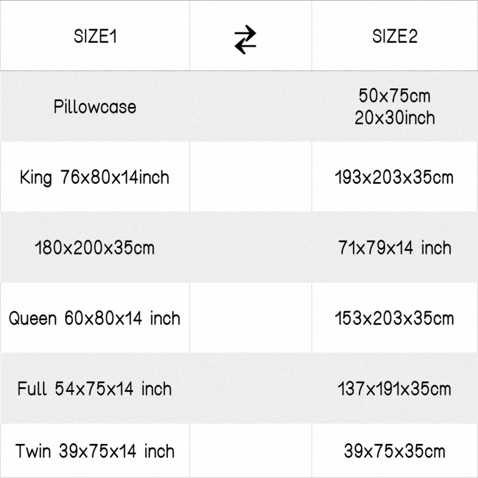The image size is (478, 478).
Task: Pick Full 54x75x14 inch size cell
Action: pos(95,389)
